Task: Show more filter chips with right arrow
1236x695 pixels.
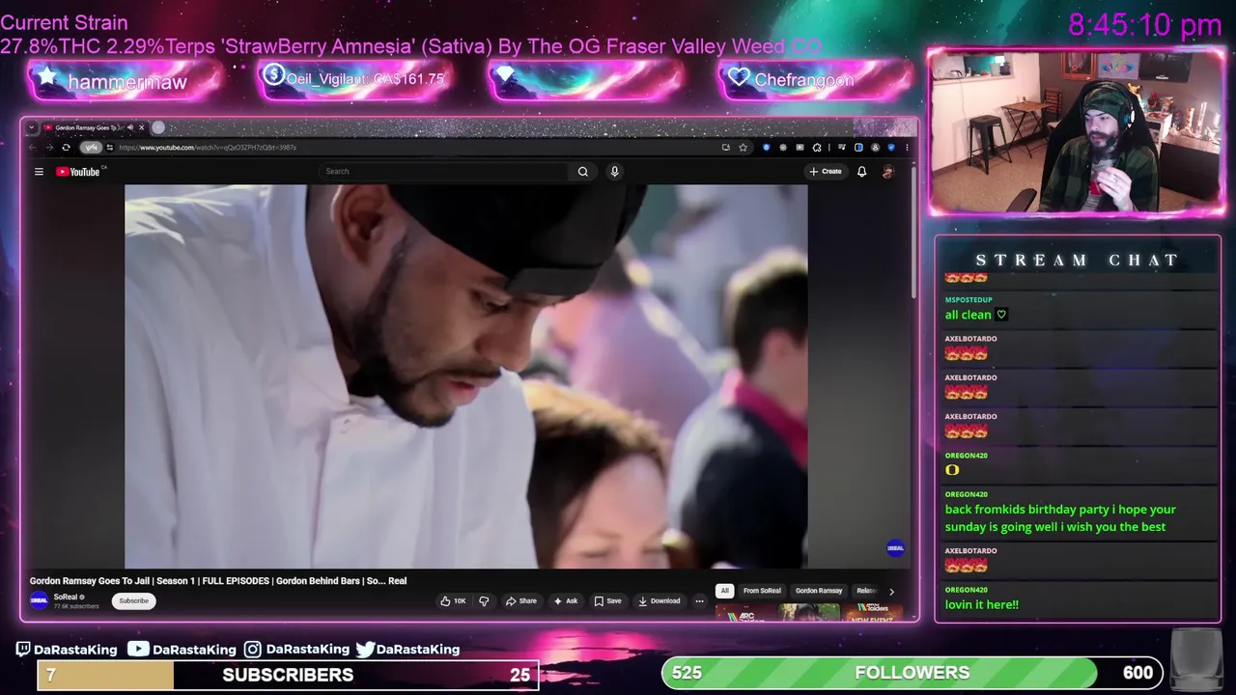Action: 891,591
